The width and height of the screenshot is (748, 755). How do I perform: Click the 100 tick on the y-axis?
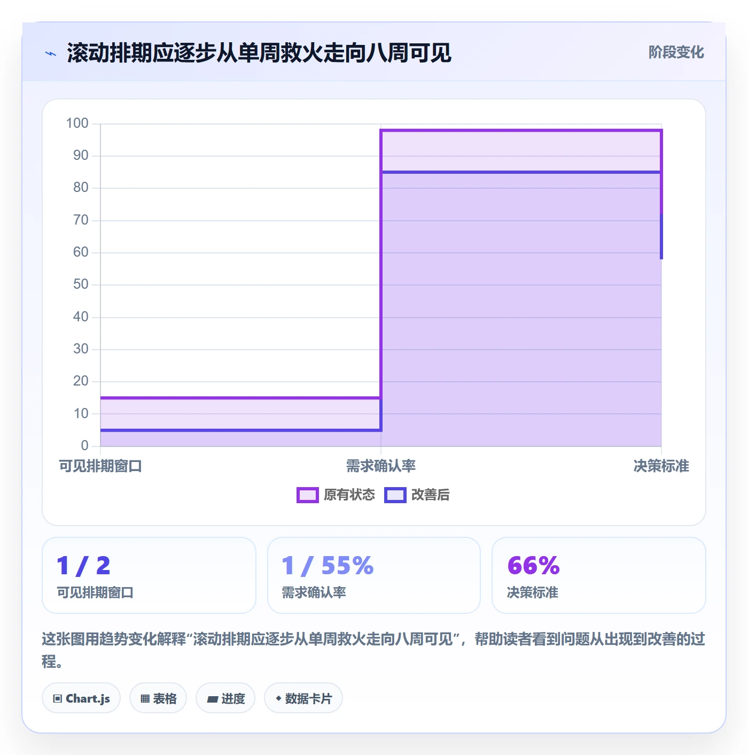pyautogui.click(x=77, y=124)
